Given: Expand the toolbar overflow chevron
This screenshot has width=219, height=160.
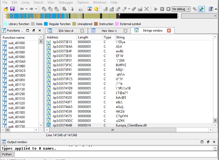Looking at the screenshot, I should point(216,9).
